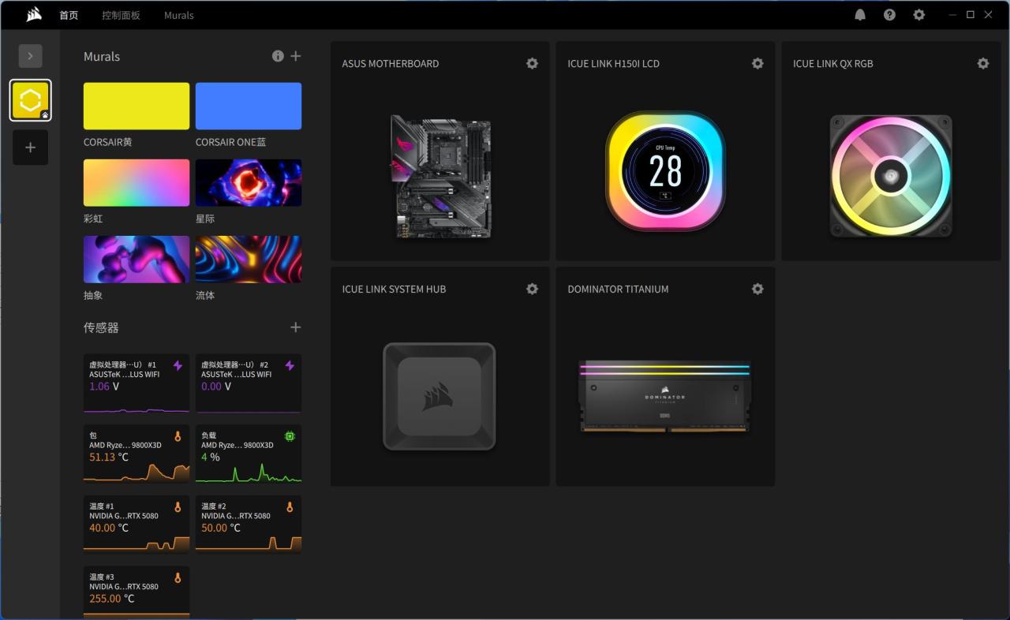Apply the CORSAIR ONE蓝 blue mural
This screenshot has width=1010, height=620.
point(249,106)
